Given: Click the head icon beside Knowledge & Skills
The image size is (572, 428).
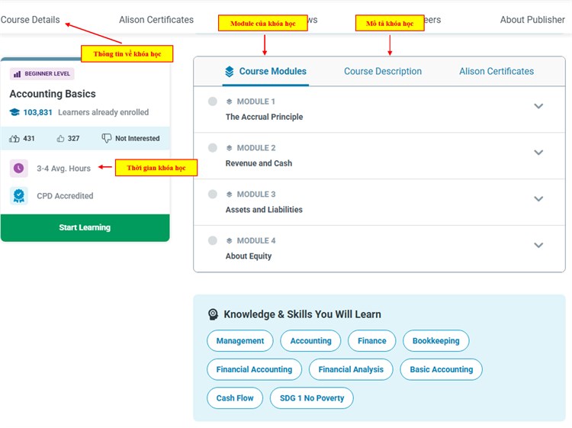Looking at the screenshot, I should [x=214, y=314].
